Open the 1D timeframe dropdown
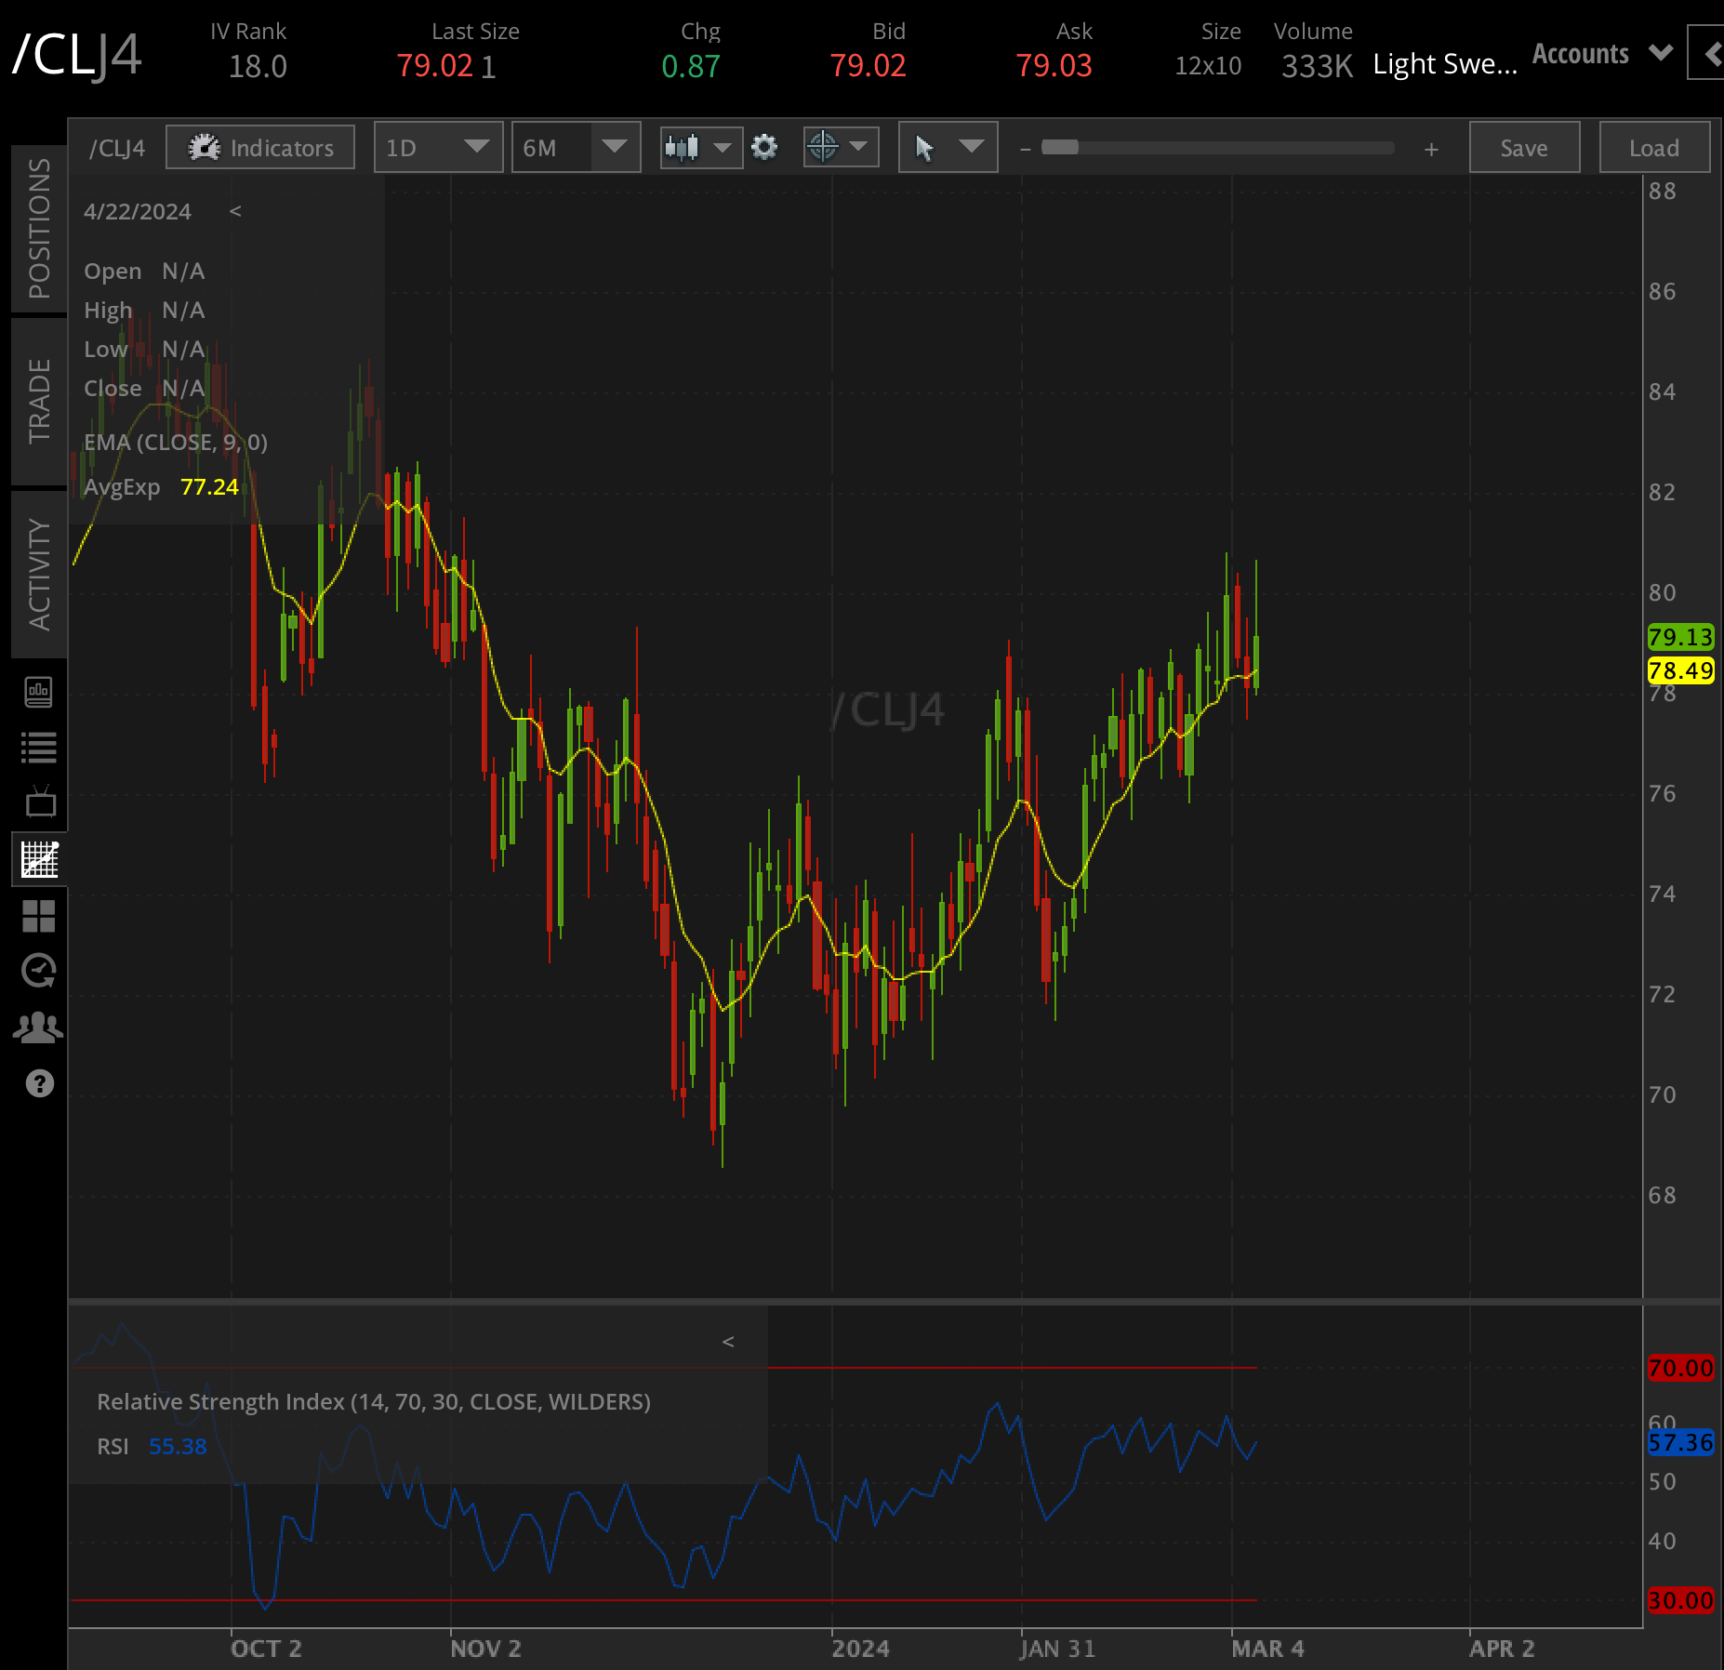Image resolution: width=1724 pixels, height=1670 pixels. (x=438, y=148)
